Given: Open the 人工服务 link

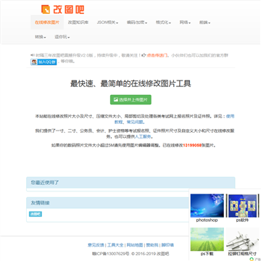Looking at the screenshot, I should (143, 136).
